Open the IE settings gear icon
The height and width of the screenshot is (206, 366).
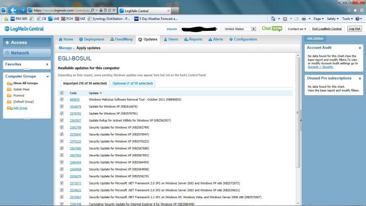362,10
